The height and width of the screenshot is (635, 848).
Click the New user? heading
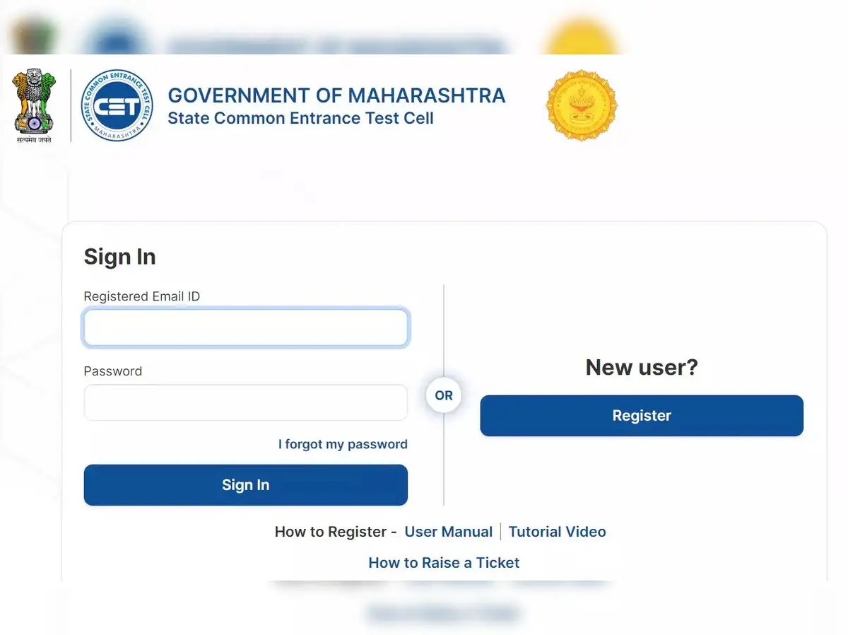pyautogui.click(x=642, y=367)
